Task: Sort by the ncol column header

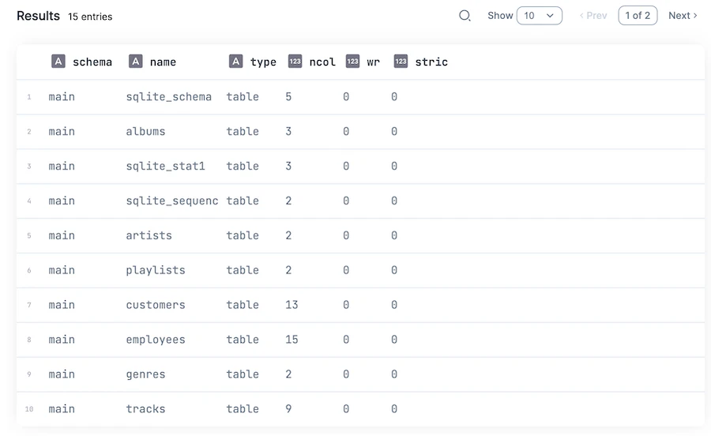Action: [x=322, y=62]
